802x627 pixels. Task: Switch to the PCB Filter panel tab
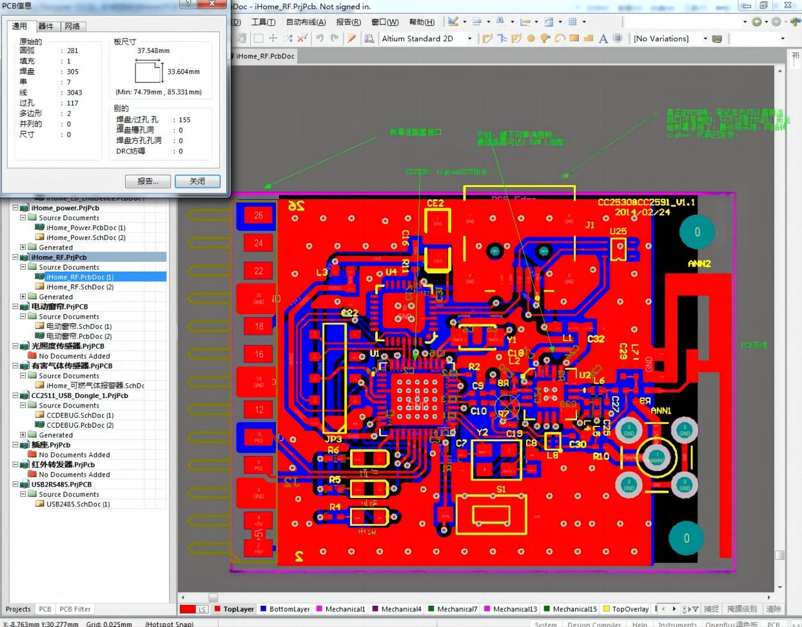(x=75, y=609)
